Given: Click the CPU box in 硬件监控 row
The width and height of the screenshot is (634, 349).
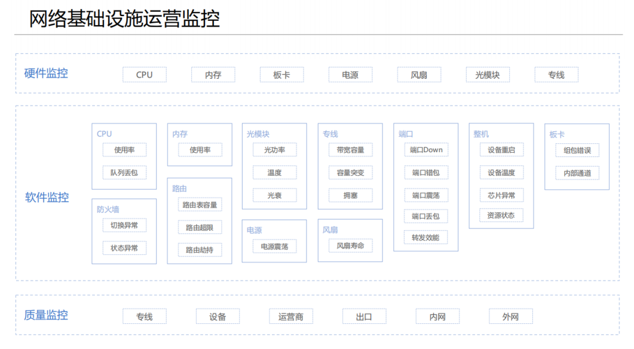Looking at the screenshot, I should [x=145, y=75].
